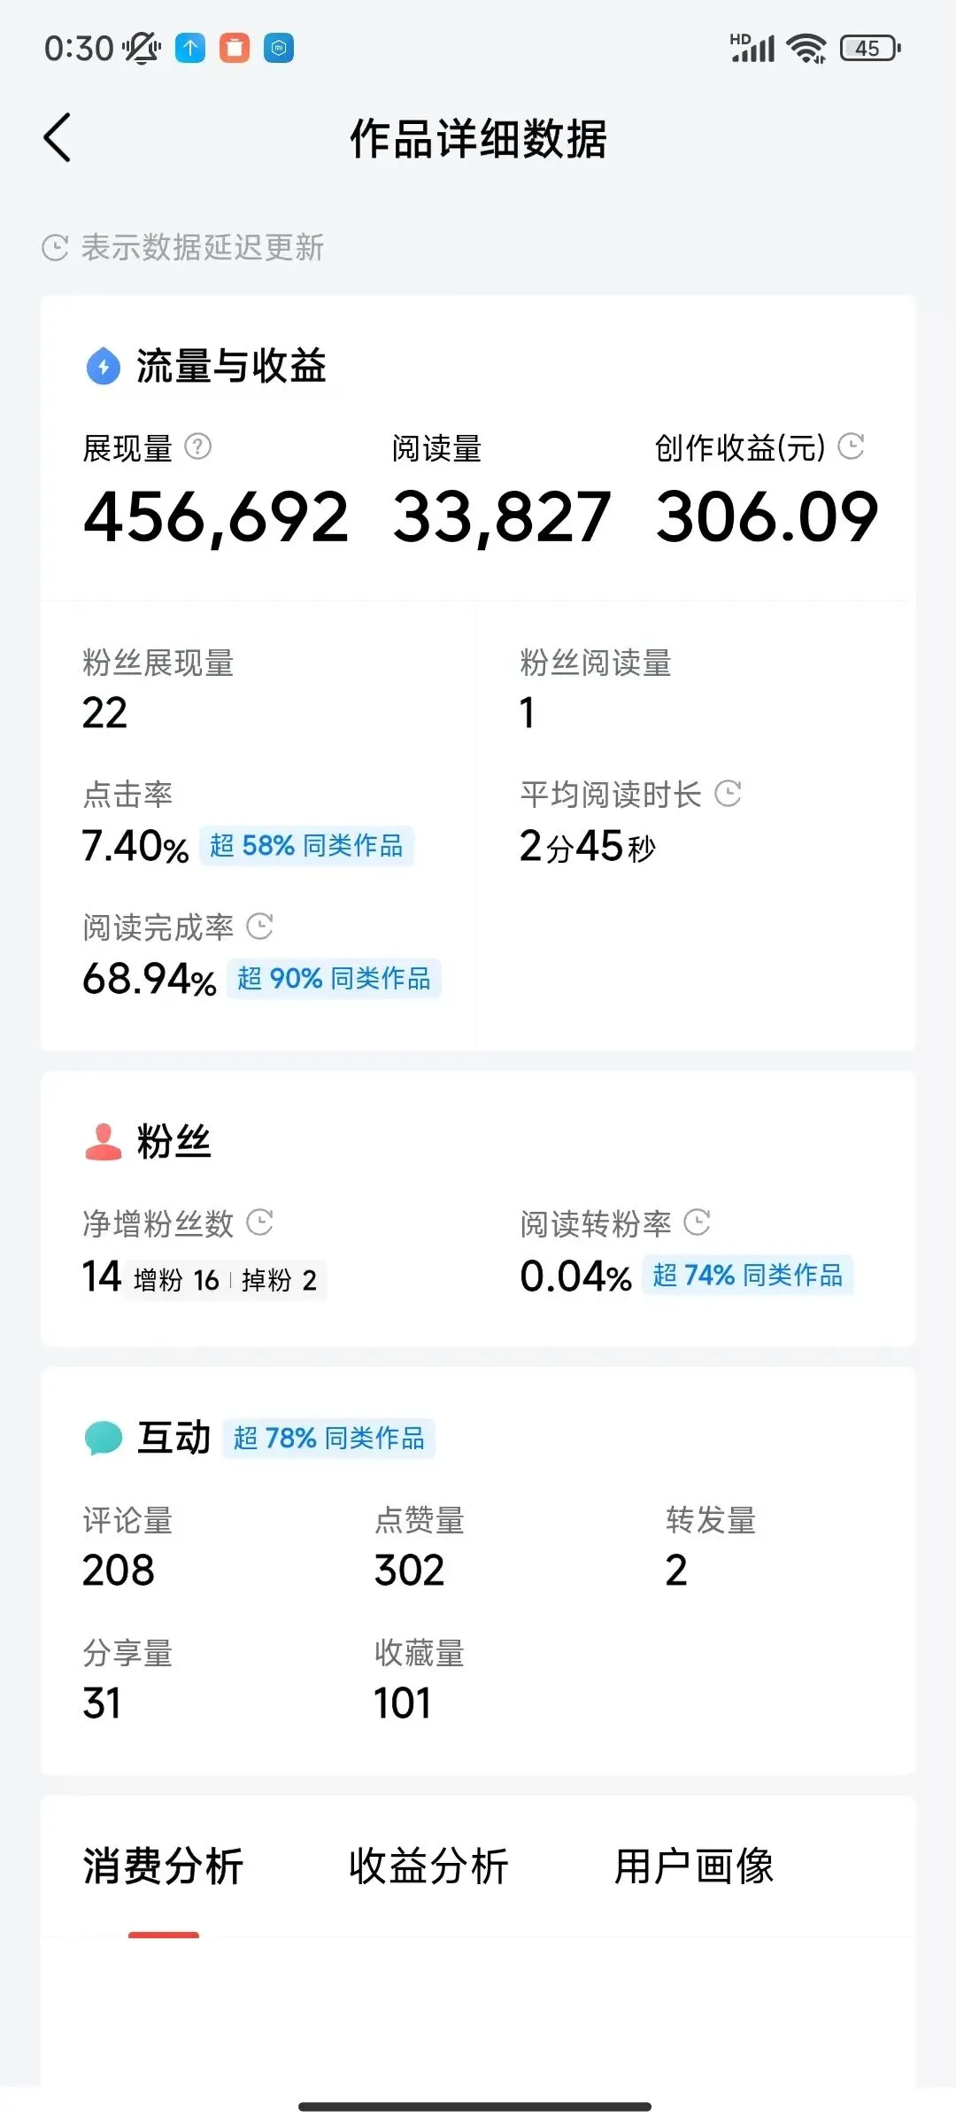This screenshot has width=956, height=2126.
Task: Tap the 增粉 16 掉粉 2 breakdown tag
Action: 226,1280
